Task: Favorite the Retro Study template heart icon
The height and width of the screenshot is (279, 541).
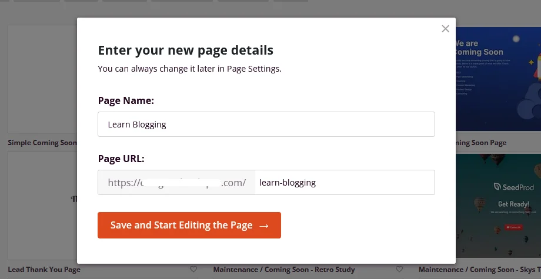Action: point(399,269)
